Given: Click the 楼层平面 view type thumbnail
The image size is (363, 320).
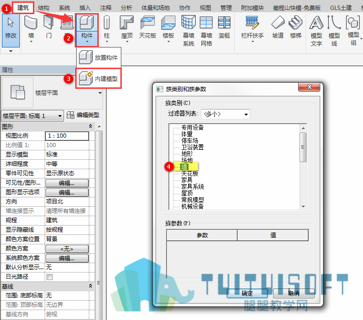Looking at the screenshot, I should pyautogui.click(x=18, y=92).
